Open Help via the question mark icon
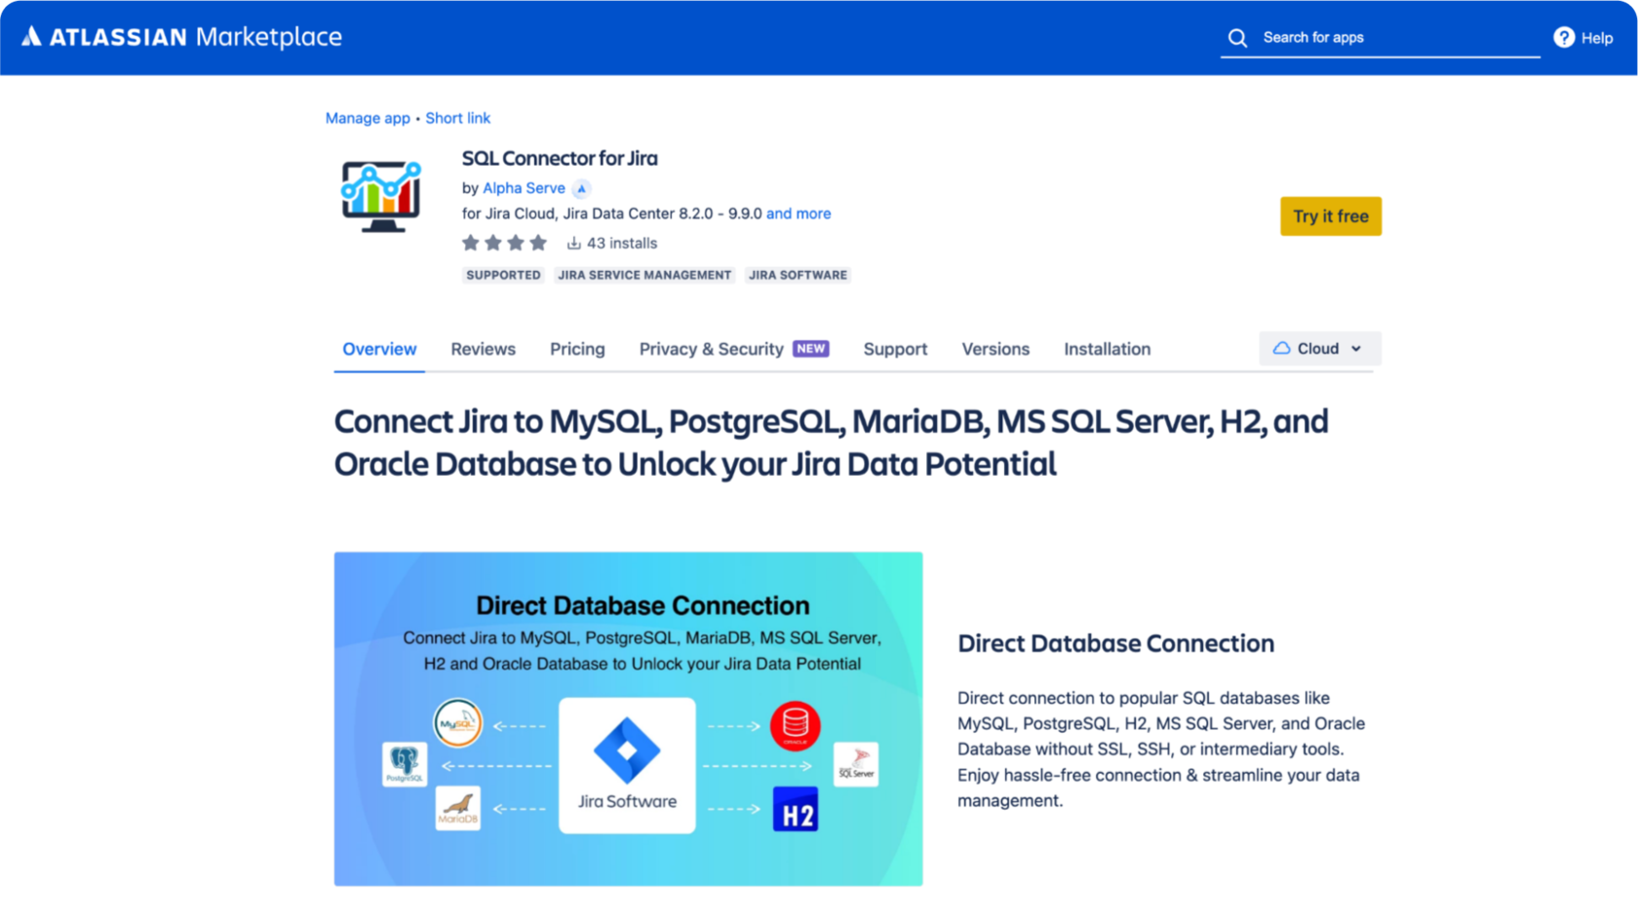 (x=1563, y=36)
